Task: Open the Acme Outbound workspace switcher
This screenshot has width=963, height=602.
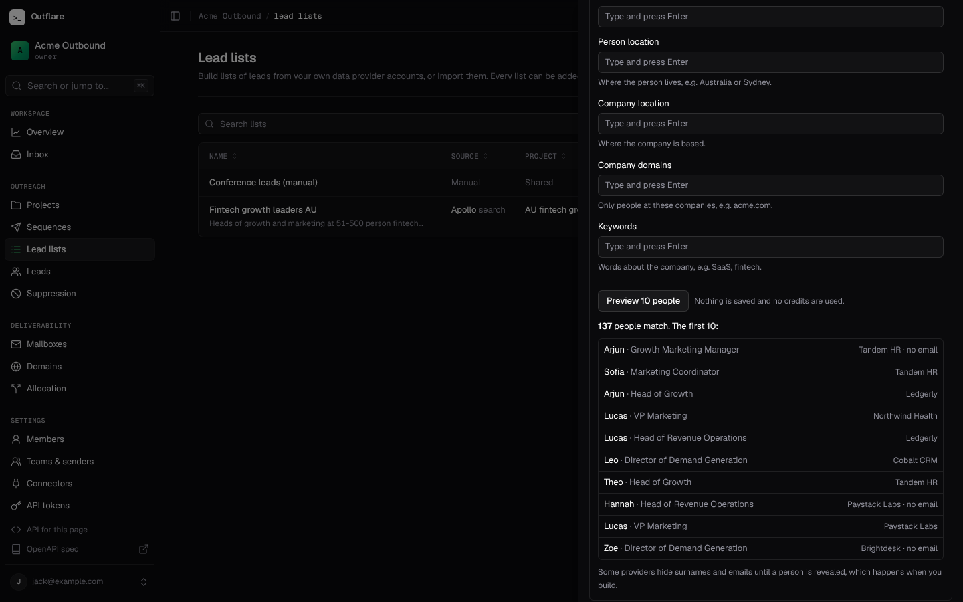Action: click(80, 50)
